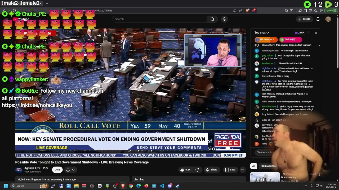Click the Live chat label below video
The height and width of the screenshot is (190, 339).
click(139, 179)
